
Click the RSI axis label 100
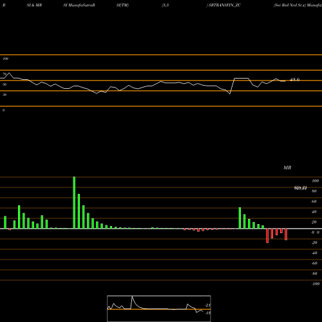pos(5,59)
